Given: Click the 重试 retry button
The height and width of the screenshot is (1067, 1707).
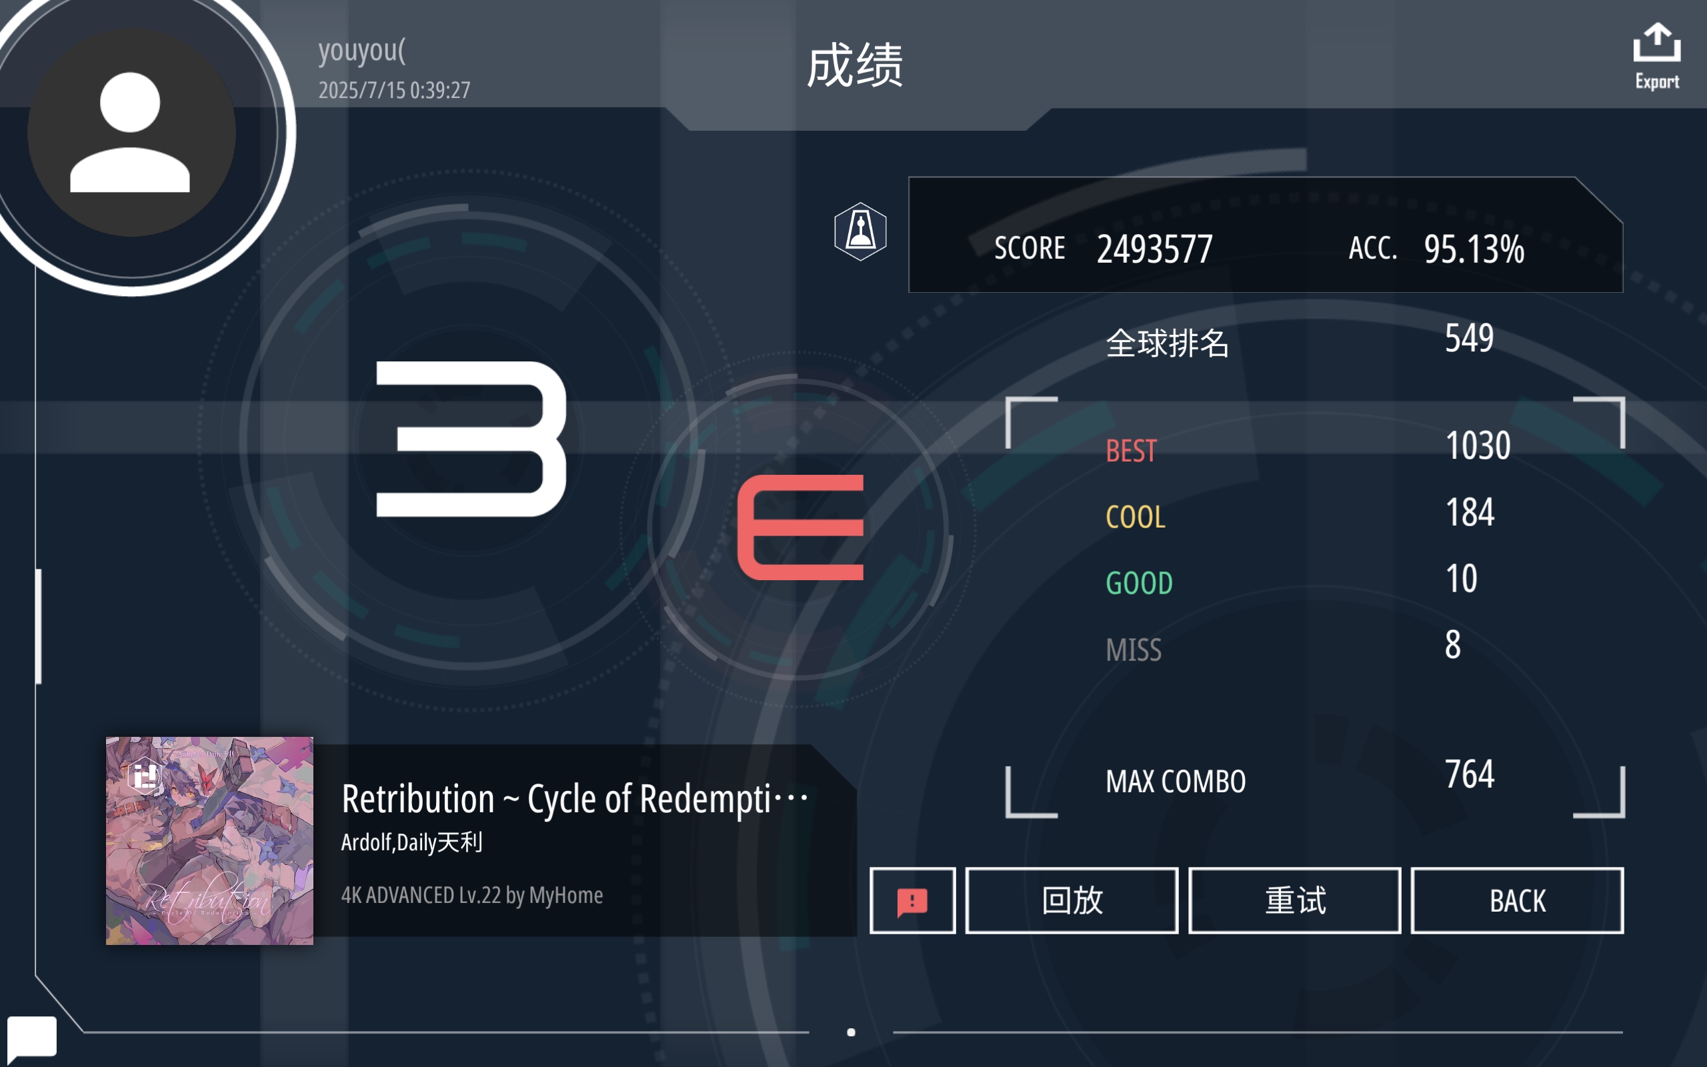Looking at the screenshot, I should (x=1294, y=900).
